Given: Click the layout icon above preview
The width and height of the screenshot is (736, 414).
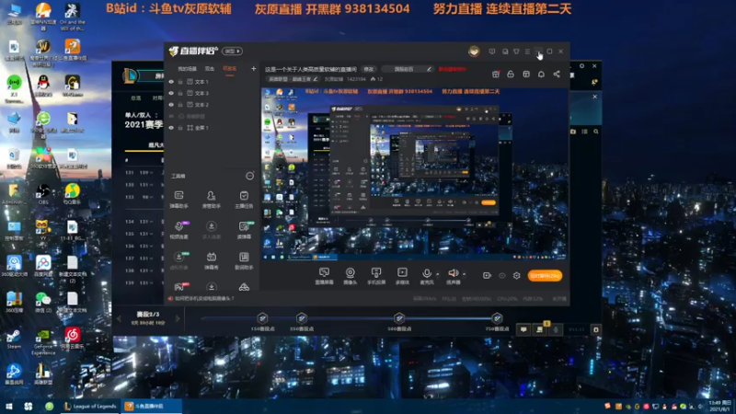Looking at the screenshot, I should click(526, 75).
